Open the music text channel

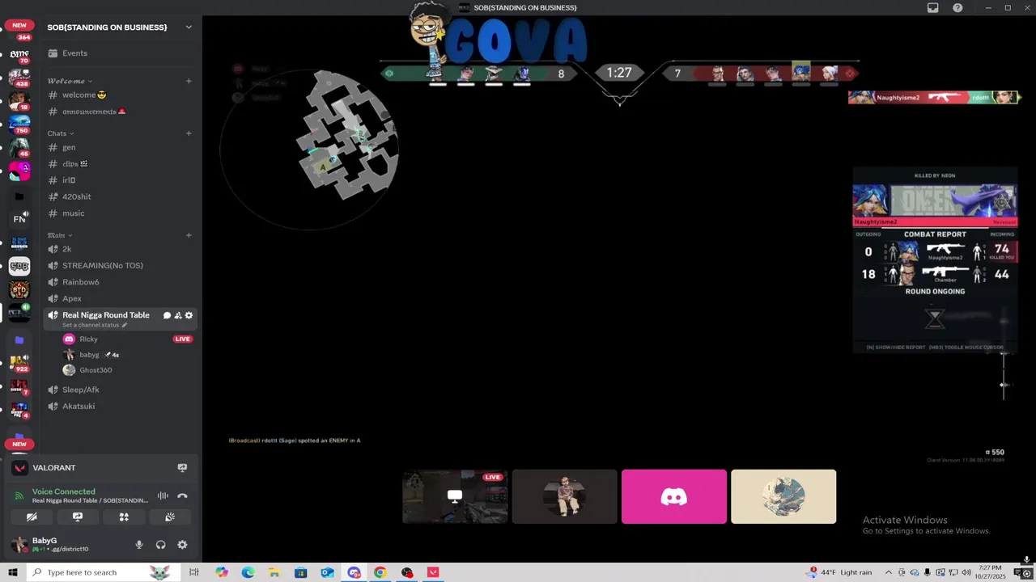[120, 213]
